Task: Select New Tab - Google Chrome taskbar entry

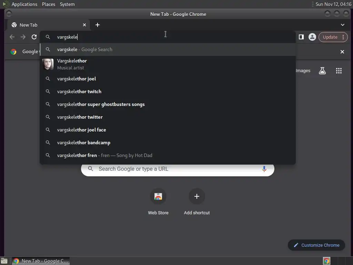Action: (41, 261)
